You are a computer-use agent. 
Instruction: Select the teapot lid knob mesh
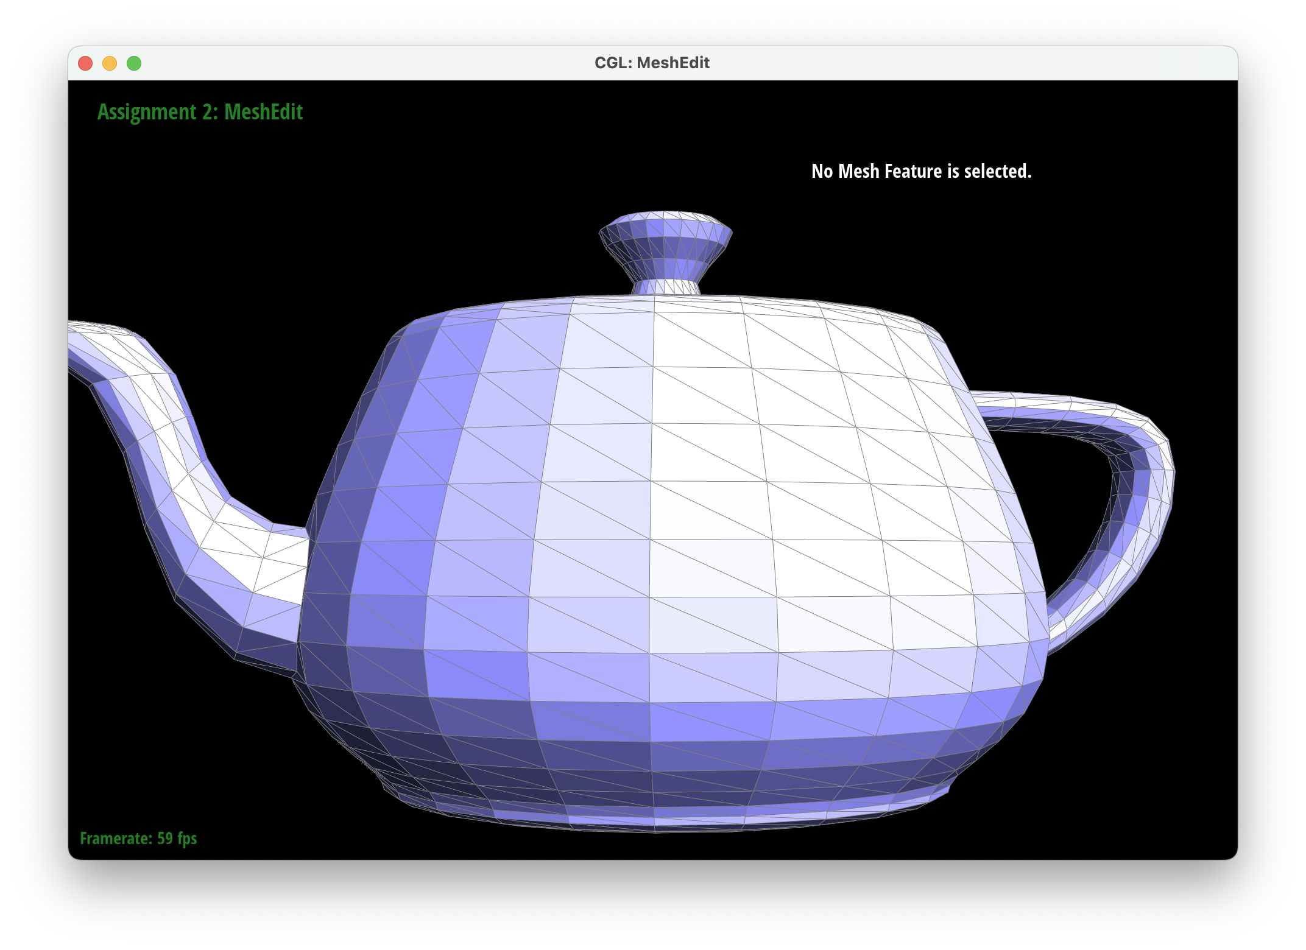tap(666, 253)
